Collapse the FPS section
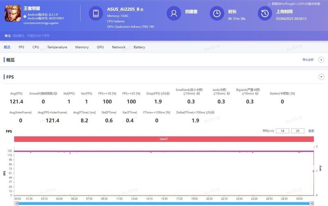Screen dimensions: 328x206 321,77
